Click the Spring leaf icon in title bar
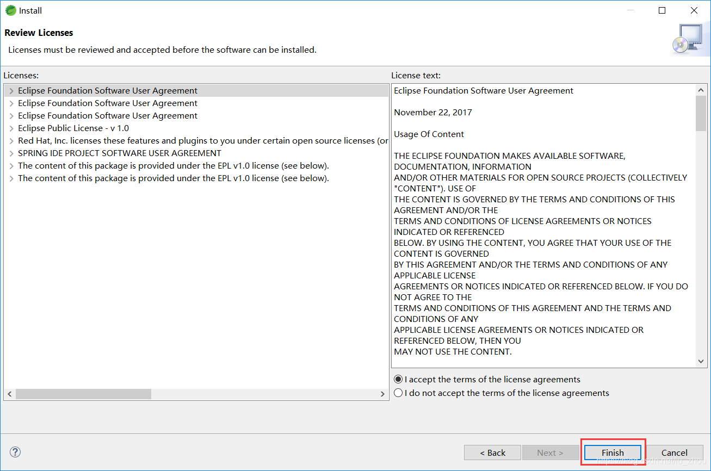711x471 pixels. pos(10,10)
